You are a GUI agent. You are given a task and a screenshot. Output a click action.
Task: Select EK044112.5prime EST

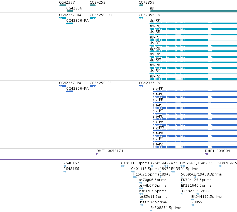click(x=192, y=199)
